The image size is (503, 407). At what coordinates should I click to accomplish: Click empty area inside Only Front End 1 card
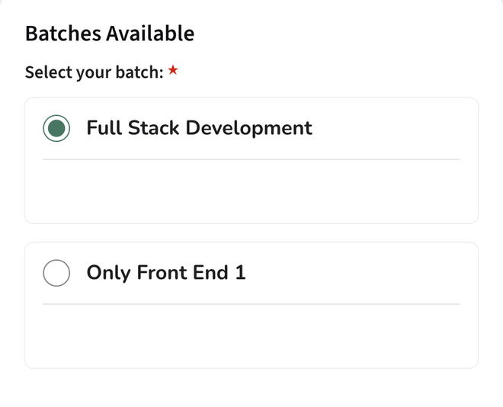point(251,335)
